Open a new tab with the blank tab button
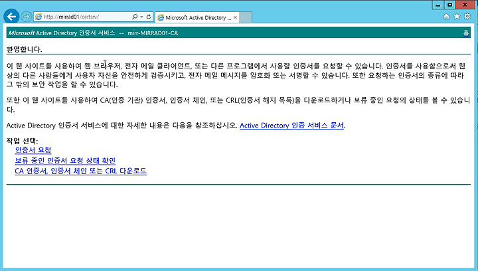Viewport: 478px width, 271px height. coord(246,17)
